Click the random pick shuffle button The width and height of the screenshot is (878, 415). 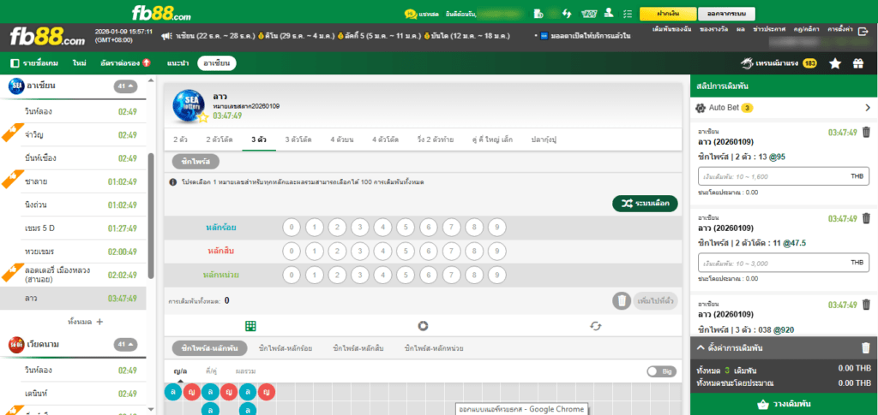(645, 204)
